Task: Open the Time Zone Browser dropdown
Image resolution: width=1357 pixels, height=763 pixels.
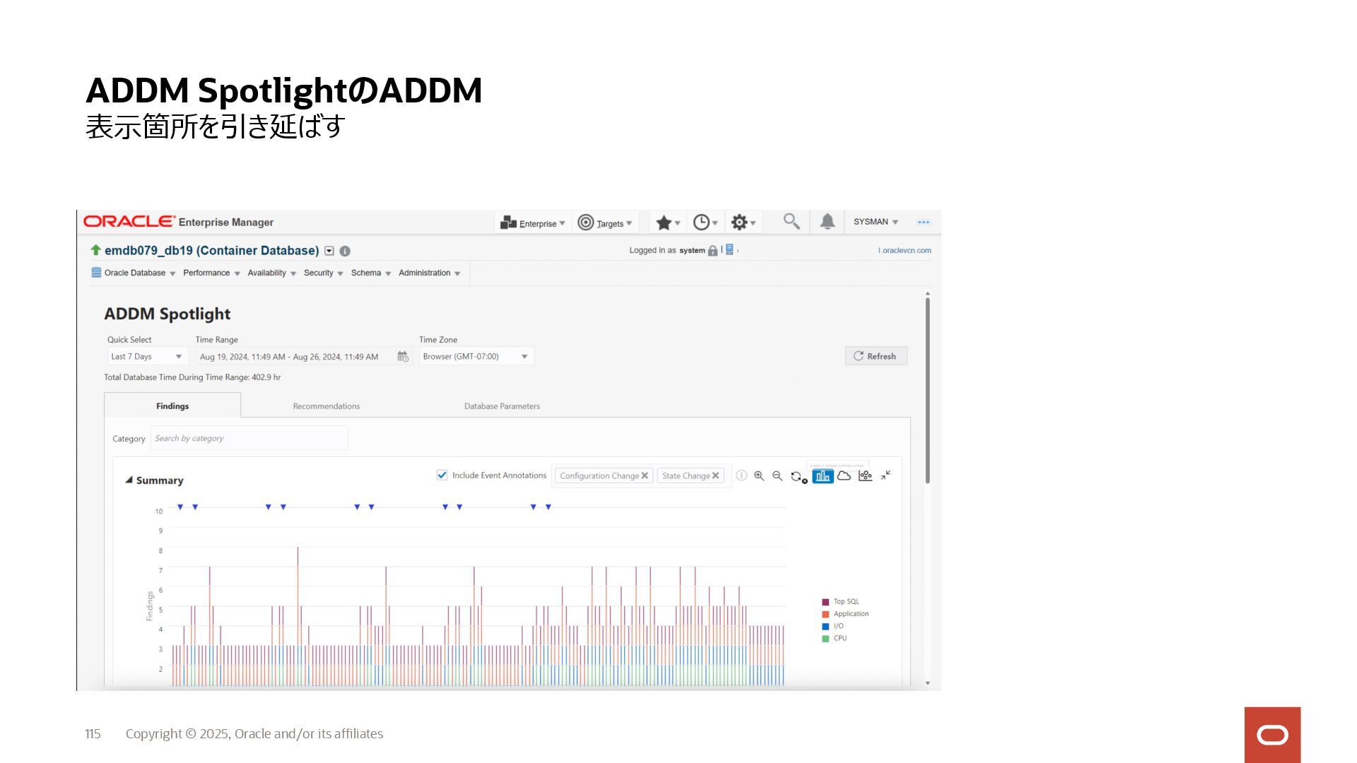Action: (x=476, y=357)
